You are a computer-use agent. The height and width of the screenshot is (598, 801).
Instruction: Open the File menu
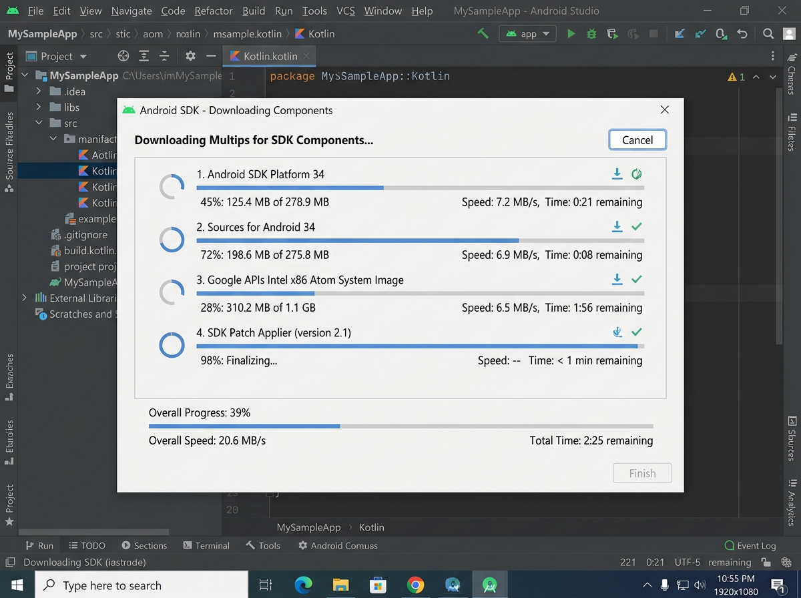[x=35, y=11]
